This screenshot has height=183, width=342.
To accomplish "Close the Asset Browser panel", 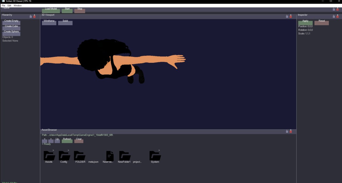I will click(291, 131).
